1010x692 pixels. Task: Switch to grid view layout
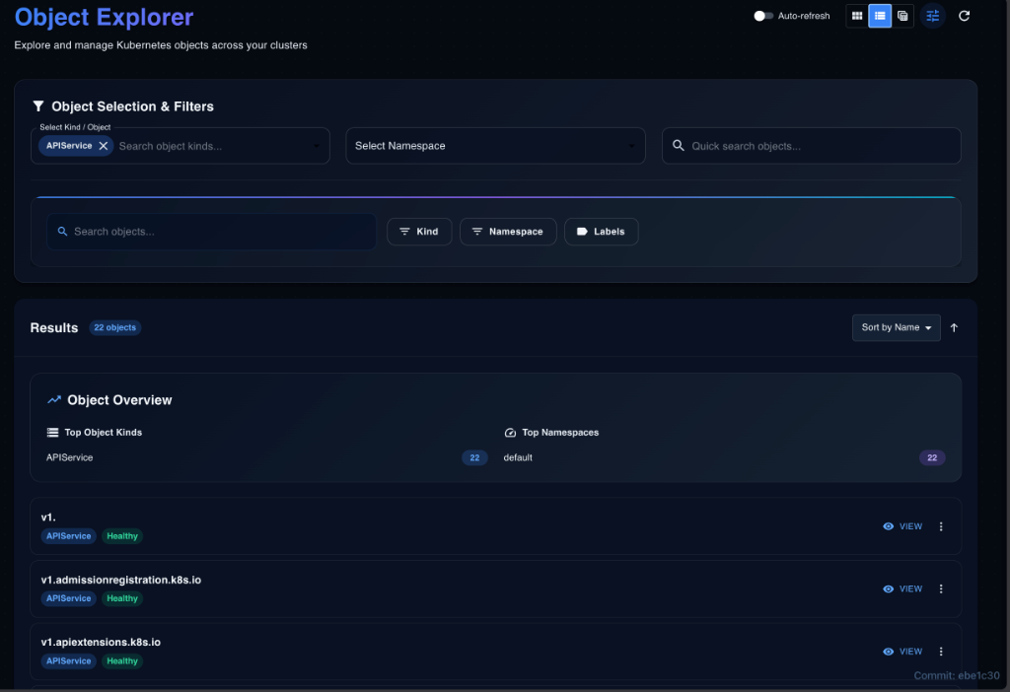tap(857, 16)
